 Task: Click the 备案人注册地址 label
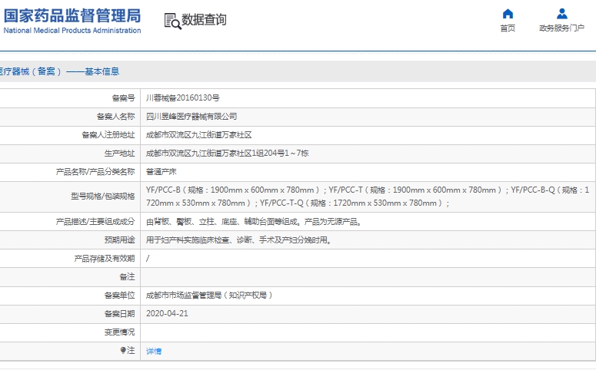(108, 135)
